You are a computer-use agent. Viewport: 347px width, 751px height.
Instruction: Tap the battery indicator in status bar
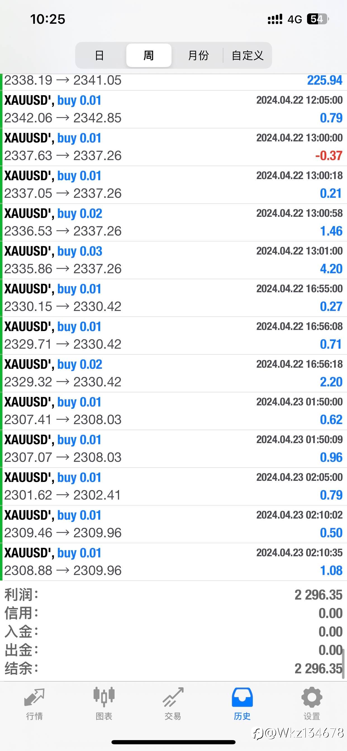pyautogui.click(x=318, y=19)
